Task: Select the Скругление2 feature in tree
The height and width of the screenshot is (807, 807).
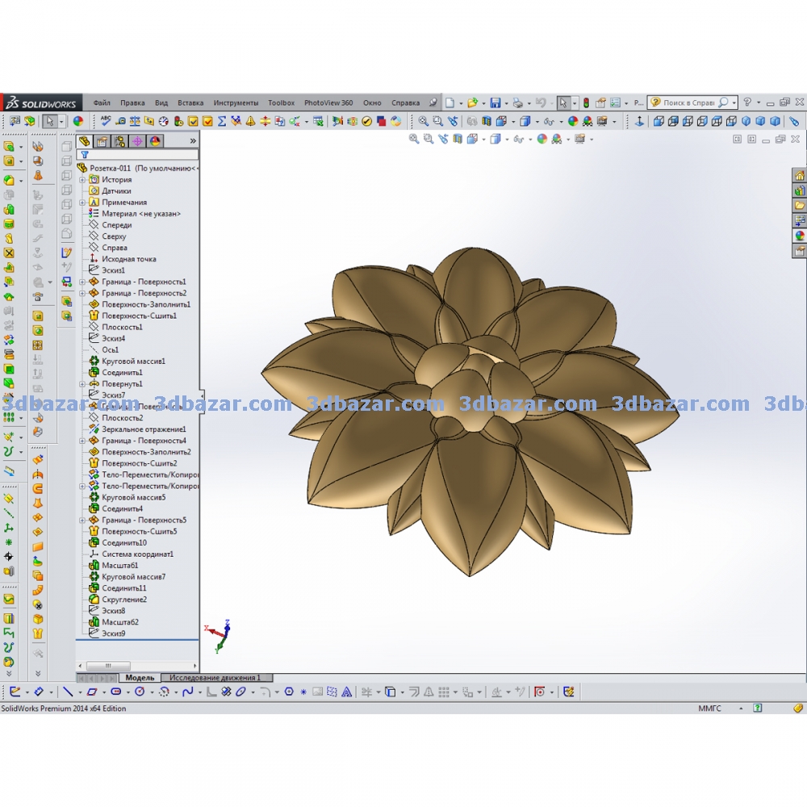Action: [x=124, y=600]
